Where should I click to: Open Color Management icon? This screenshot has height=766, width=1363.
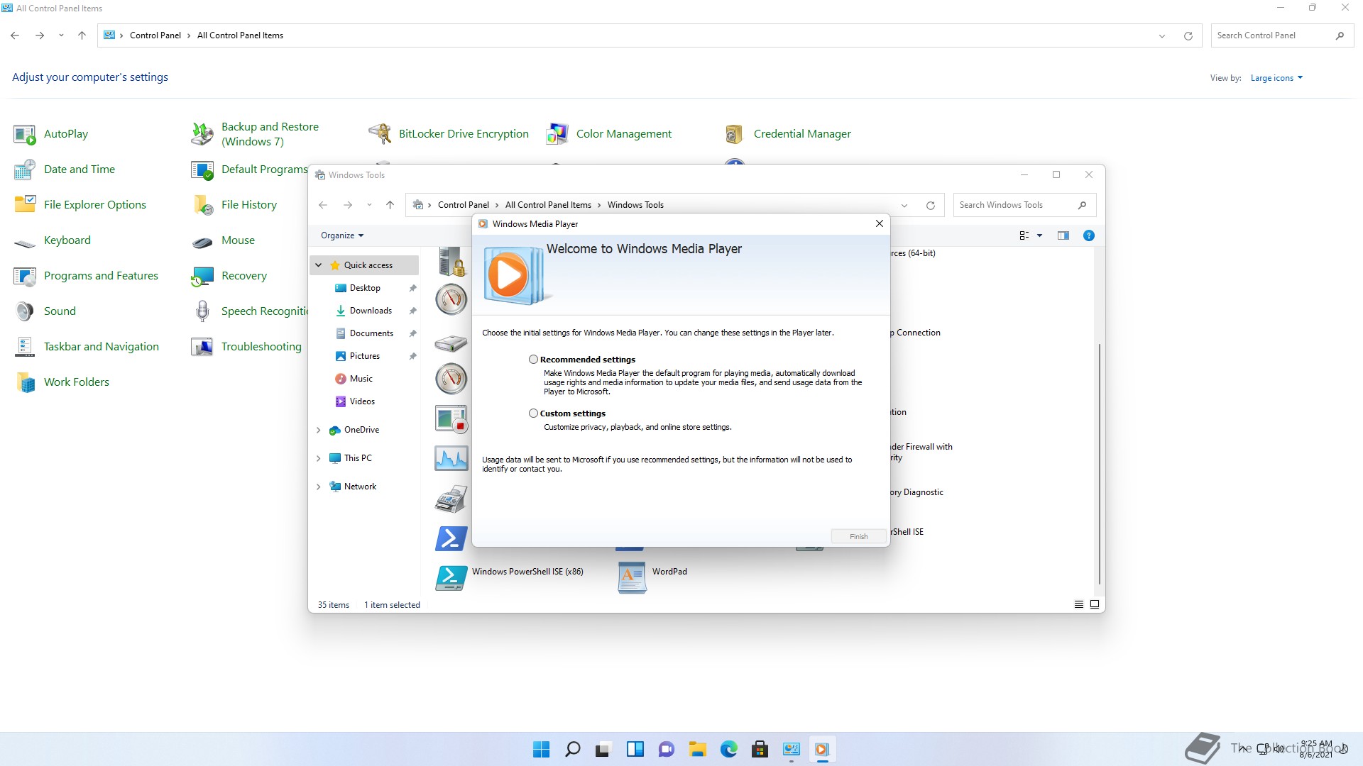557,134
